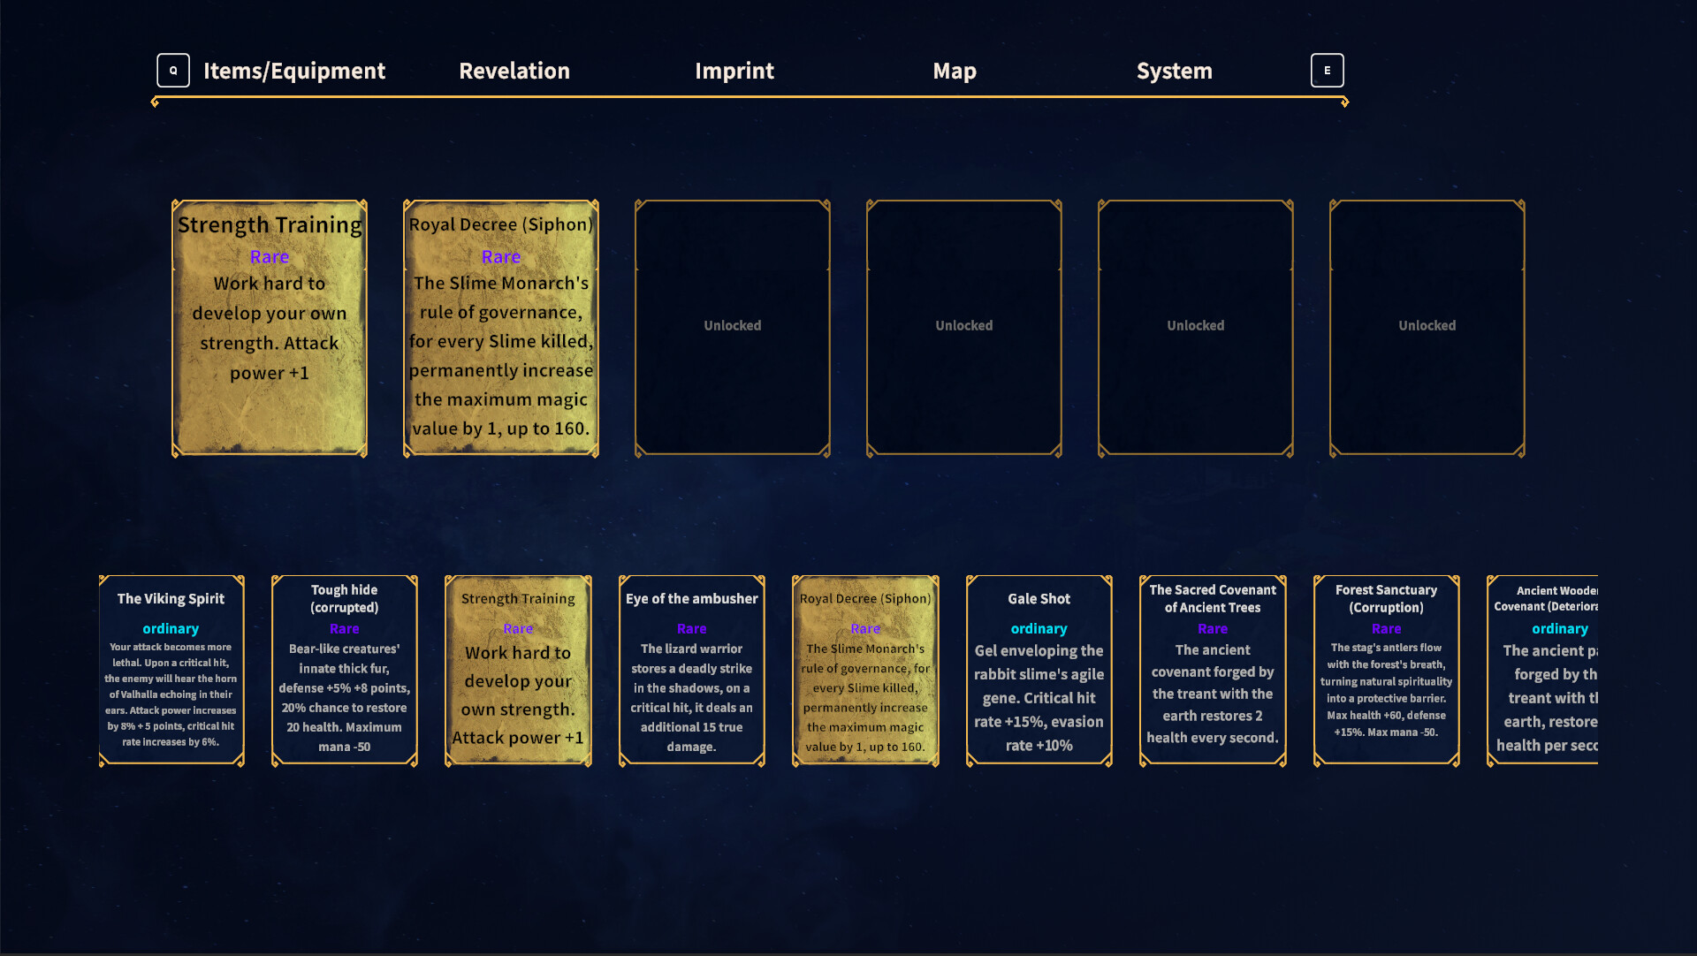Select the equipped Strength Training card
The width and height of the screenshot is (1697, 956).
270,327
